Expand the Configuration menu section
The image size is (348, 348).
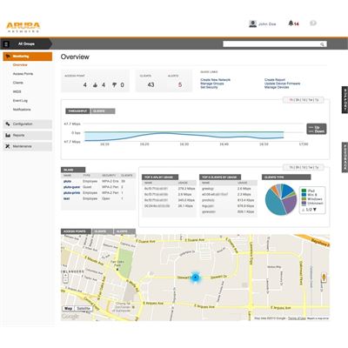[28, 124]
